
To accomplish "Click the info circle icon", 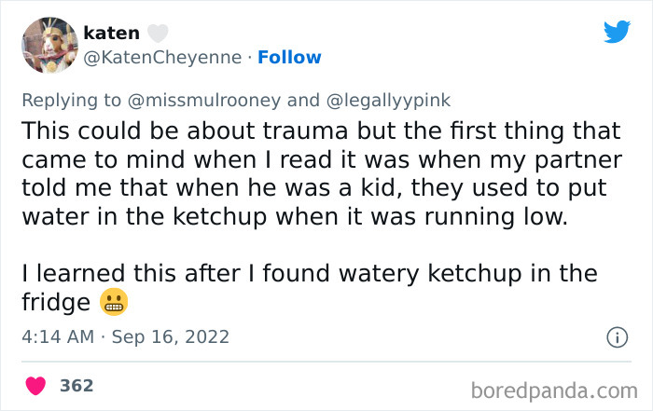I will pyautogui.click(x=616, y=336).
